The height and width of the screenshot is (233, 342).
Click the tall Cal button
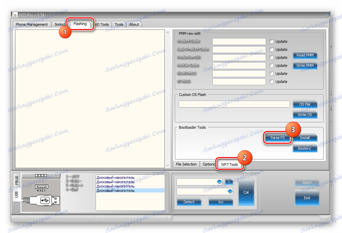click(x=246, y=192)
